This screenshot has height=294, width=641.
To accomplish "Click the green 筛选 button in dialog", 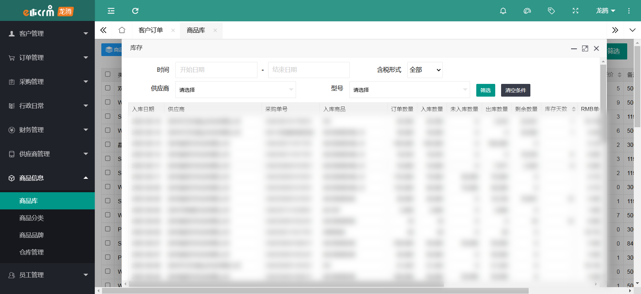I will pos(485,90).
